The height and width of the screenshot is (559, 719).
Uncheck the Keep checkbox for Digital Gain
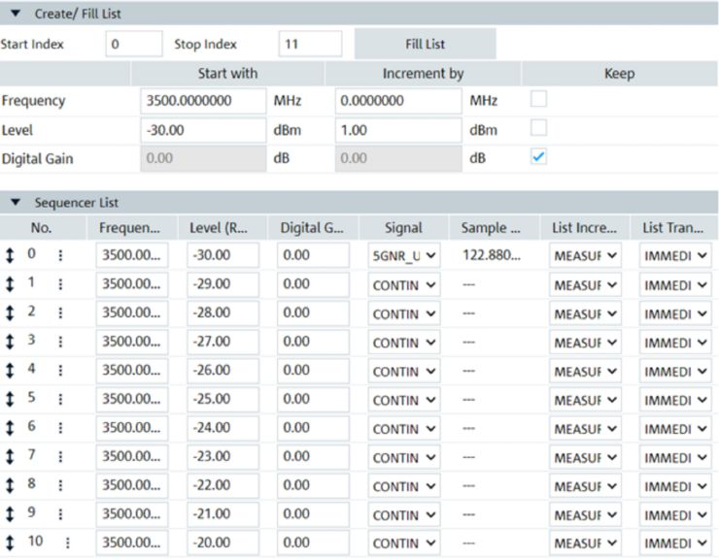click(538, 157)
